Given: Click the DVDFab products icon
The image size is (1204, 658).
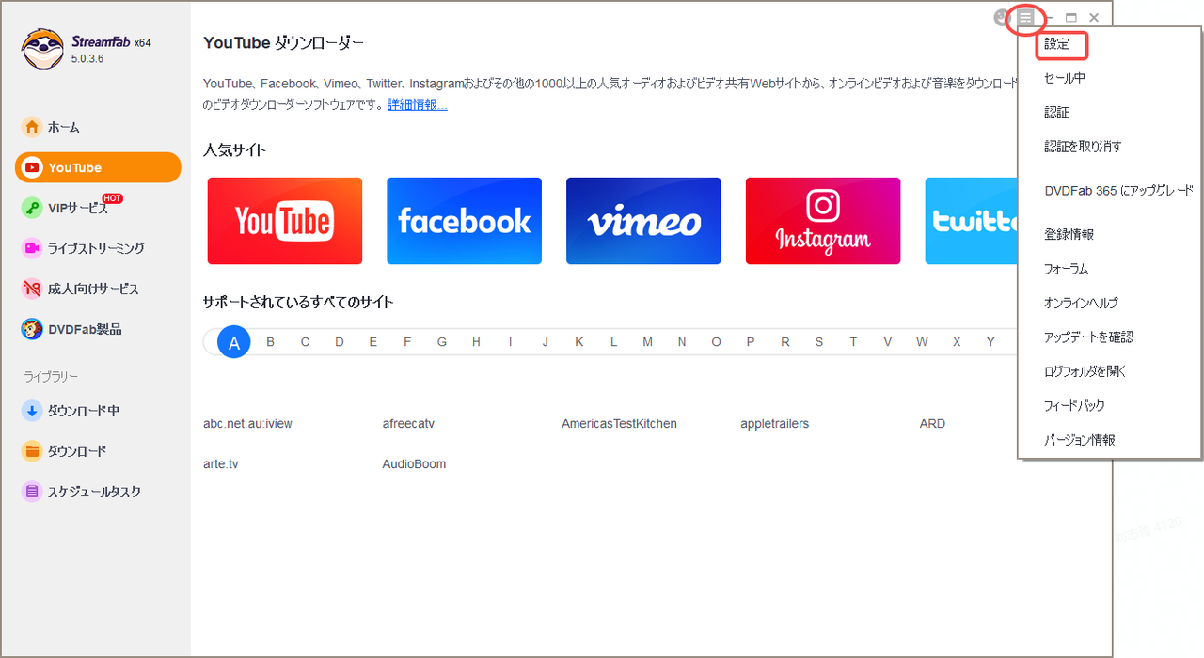Looking at the screenshot, I should (32, 329).
